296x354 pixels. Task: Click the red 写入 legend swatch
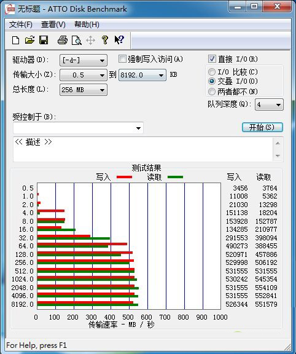tap(124, 177)
